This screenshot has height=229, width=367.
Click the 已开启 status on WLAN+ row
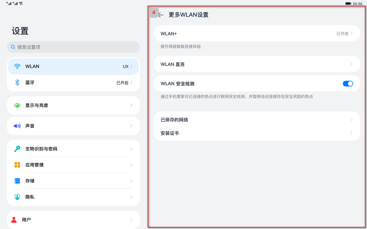[342, 33]
